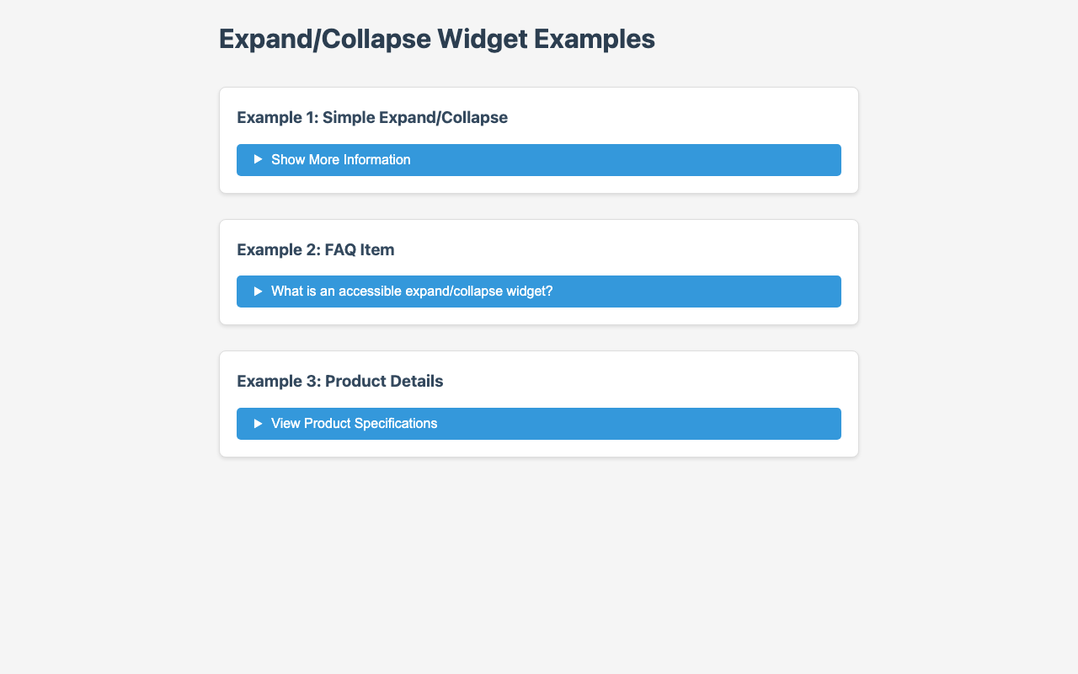The width and height of the screenshot is (1078, 674).
Task: Click "FAQ Item" in the second card heading
Action: 360,250
